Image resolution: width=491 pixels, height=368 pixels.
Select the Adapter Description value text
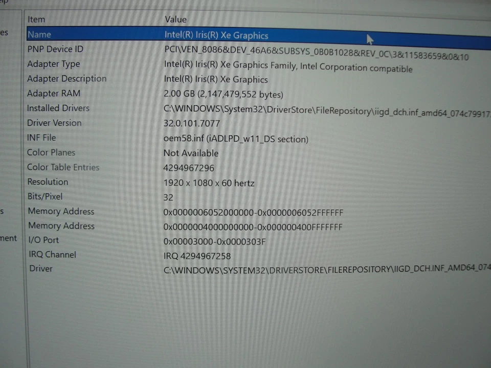[216, 79]
